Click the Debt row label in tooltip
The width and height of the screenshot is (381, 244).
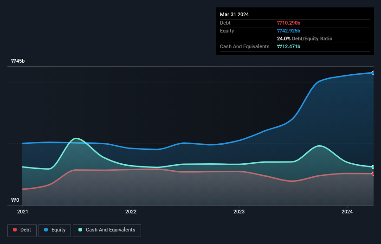(x=225, y=23)
